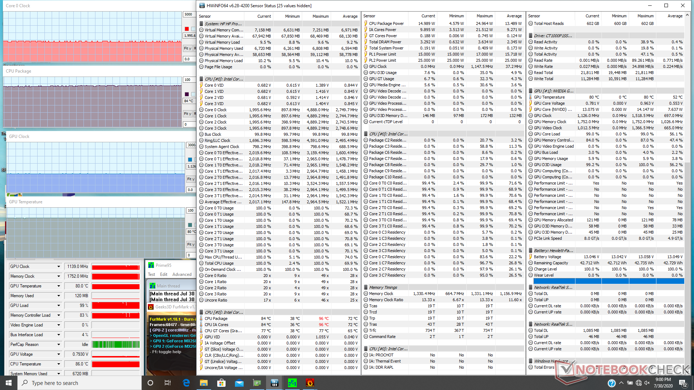The image size is (694, 390).
Task: Switch to the FurMark flame taskbar icon
Action: (x=310, y=383)
